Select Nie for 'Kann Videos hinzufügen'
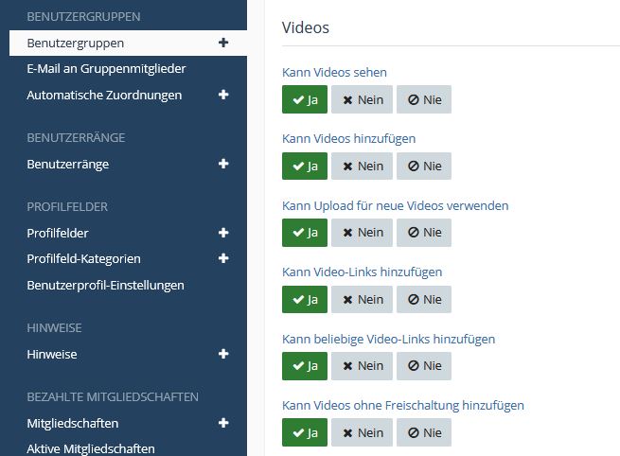Screen dimensions: 620x456 [x=423, y=166]
